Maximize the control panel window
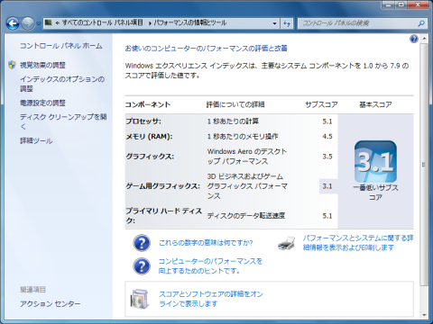Viewport: 433px width, 324px height. click(401, 4)
